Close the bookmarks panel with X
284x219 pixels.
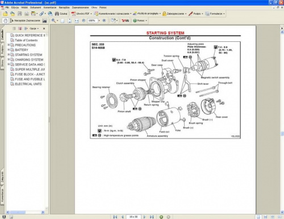coord(44,28)
